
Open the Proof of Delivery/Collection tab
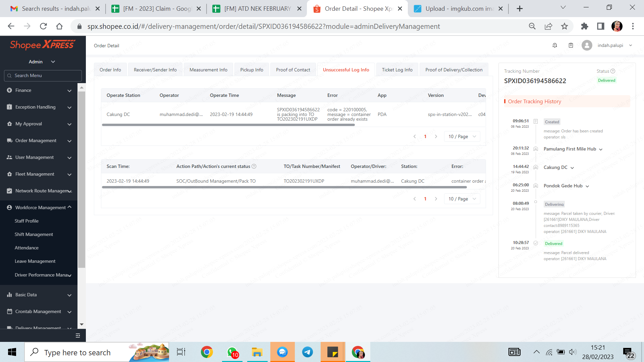click(454, 70)
